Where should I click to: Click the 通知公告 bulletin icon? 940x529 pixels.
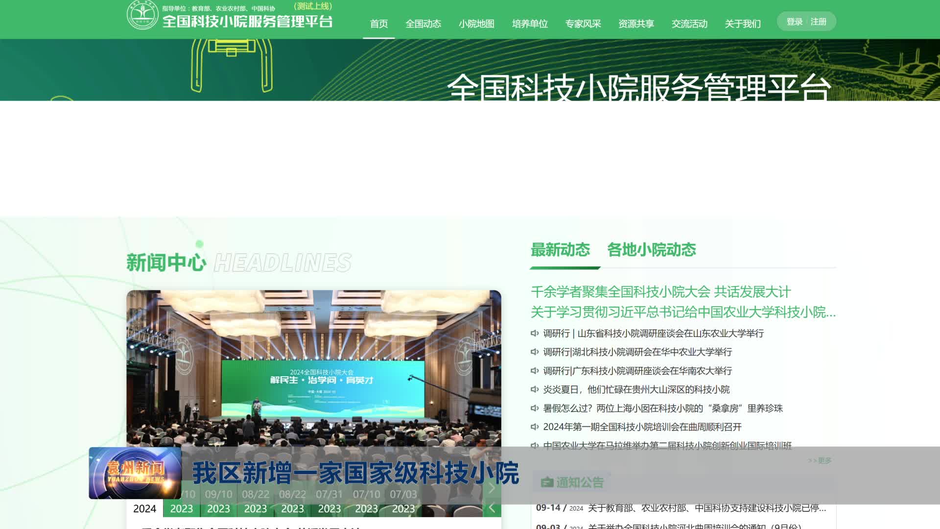pos(547,482)
